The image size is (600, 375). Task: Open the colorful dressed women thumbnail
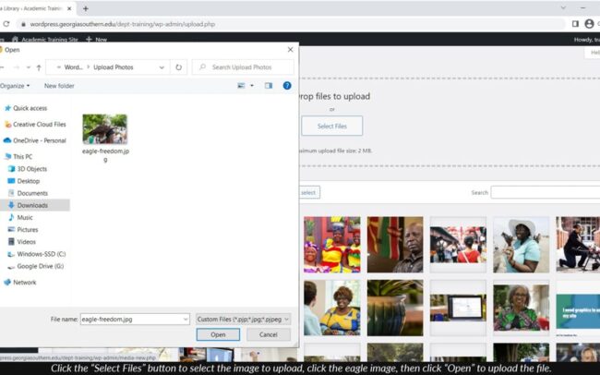coord(332,245)
